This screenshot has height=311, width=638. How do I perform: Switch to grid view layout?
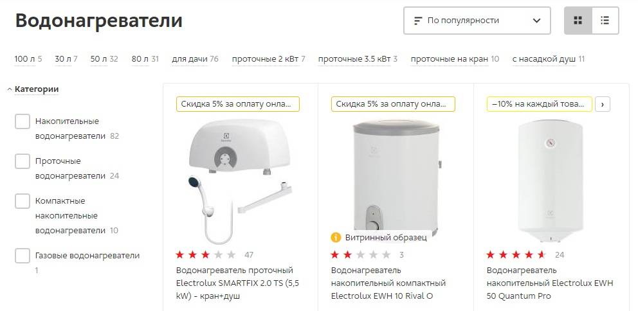pyautogui.click(x=578, y=21)
